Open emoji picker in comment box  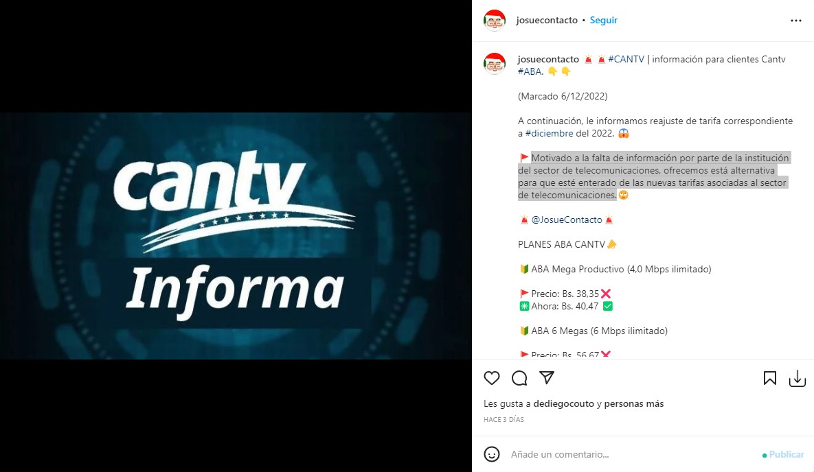click(492, 454)
